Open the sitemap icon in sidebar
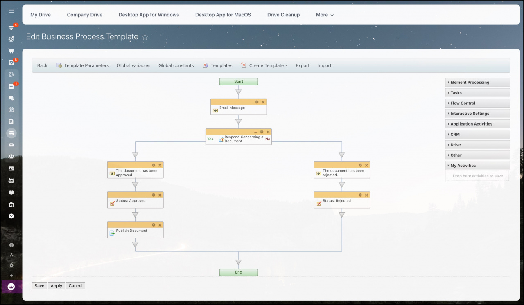Screen dimensions: 524x305 point(11,255)
